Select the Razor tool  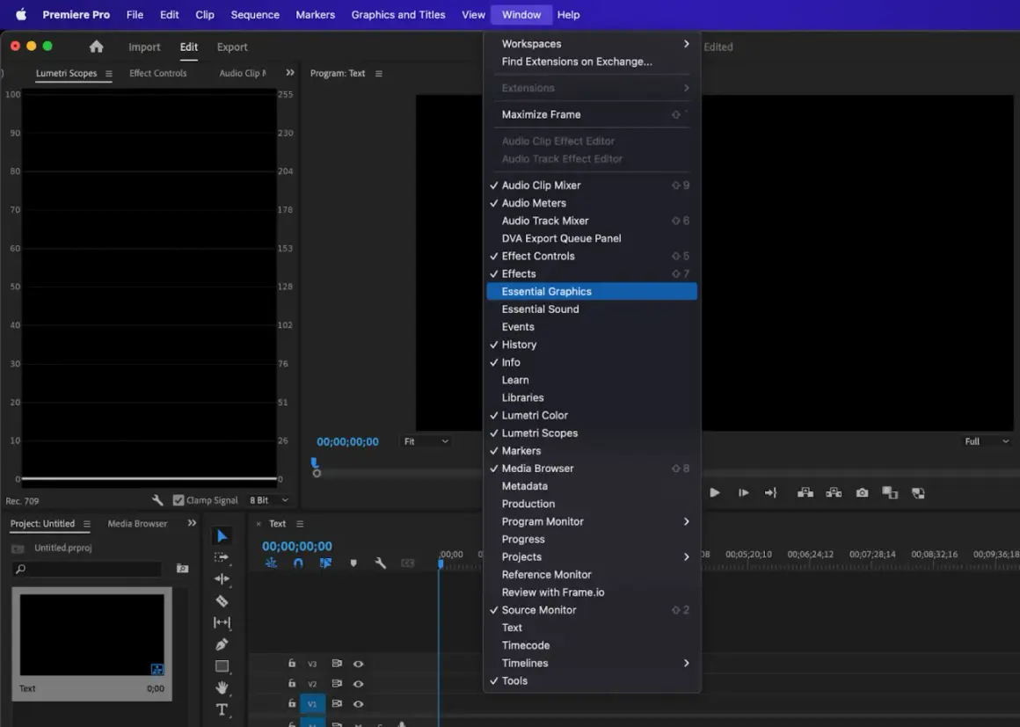pos(222,600)
